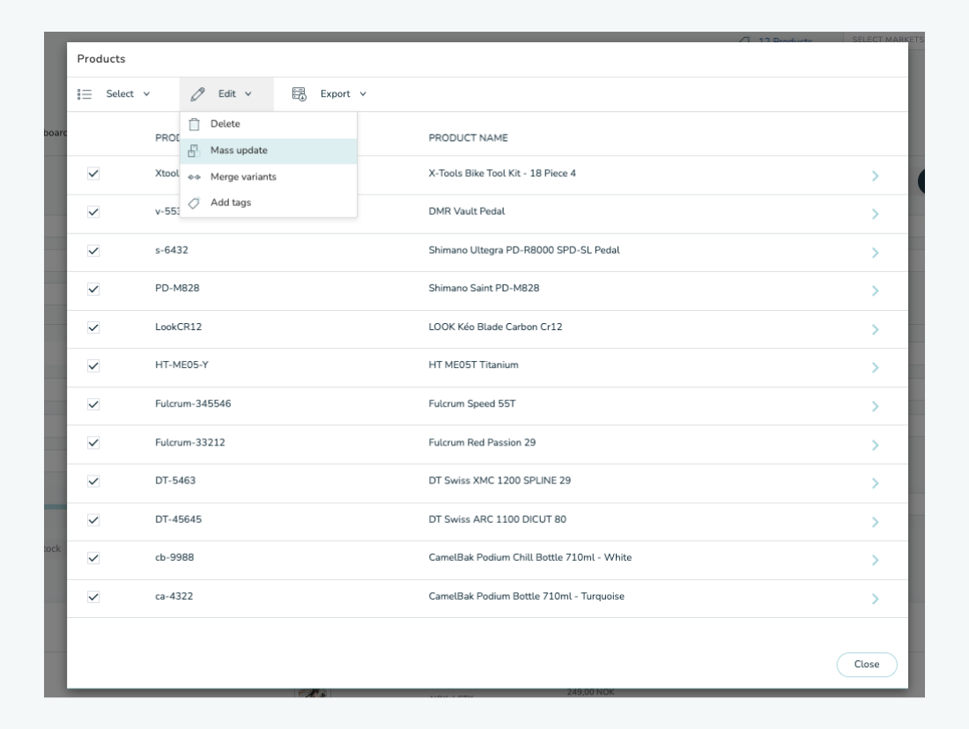Collapse the Edit dropdown menu
Image resolution: width=969 pixels, height=729 pixels.
(x=226, y=94)
